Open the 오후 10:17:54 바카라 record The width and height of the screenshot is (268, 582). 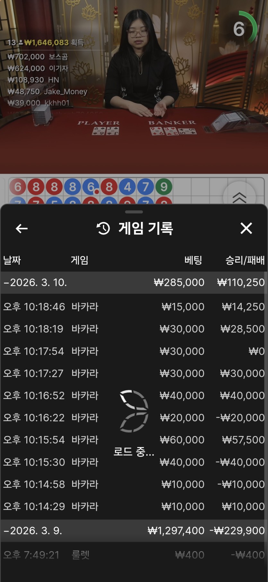tap(134, 351)
